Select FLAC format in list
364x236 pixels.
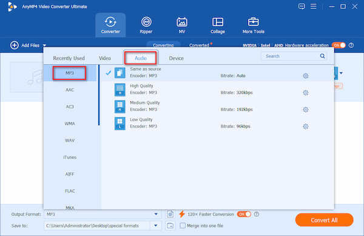(70, 191)
